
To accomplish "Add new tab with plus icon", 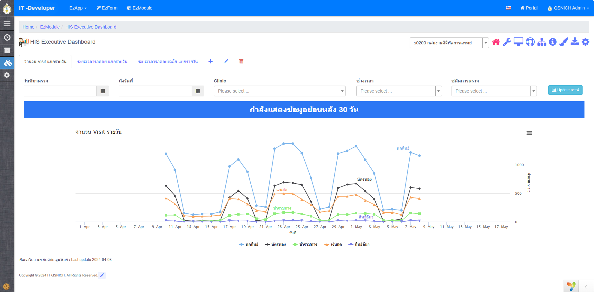I will pyautogui.click(x=210, y=62).
